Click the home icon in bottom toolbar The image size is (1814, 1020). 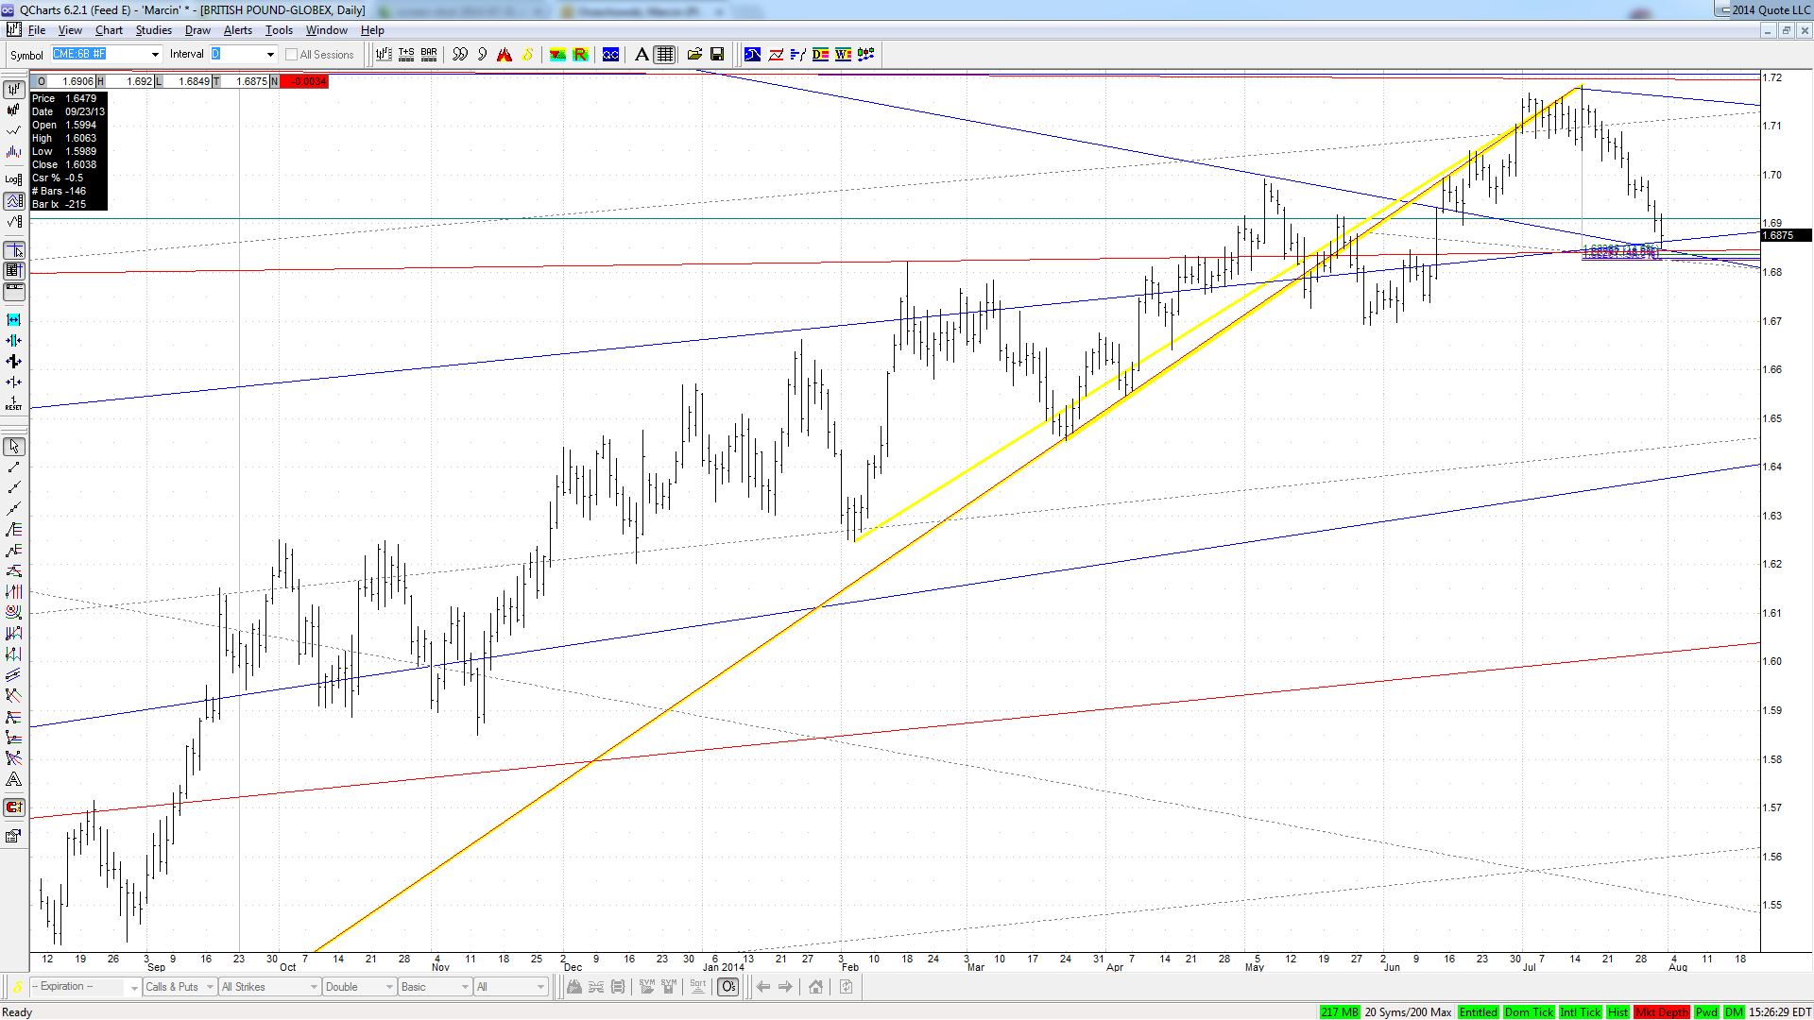pos(815,987)
